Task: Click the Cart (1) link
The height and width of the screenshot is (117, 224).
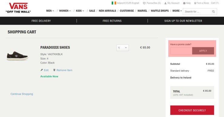Action: [x=215, y=3]
